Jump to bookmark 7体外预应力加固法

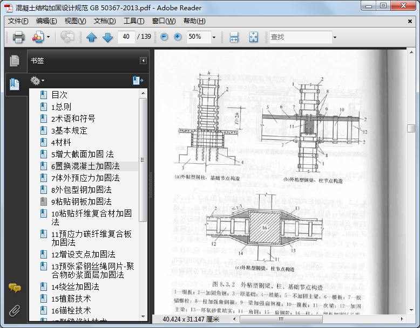click(85, 178)
